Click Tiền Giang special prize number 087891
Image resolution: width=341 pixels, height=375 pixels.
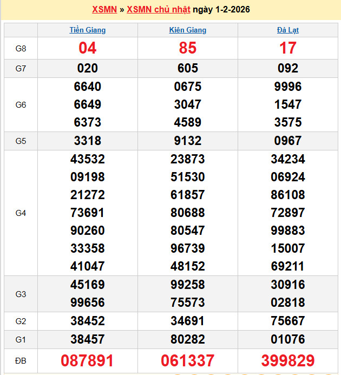pos(88,361)
